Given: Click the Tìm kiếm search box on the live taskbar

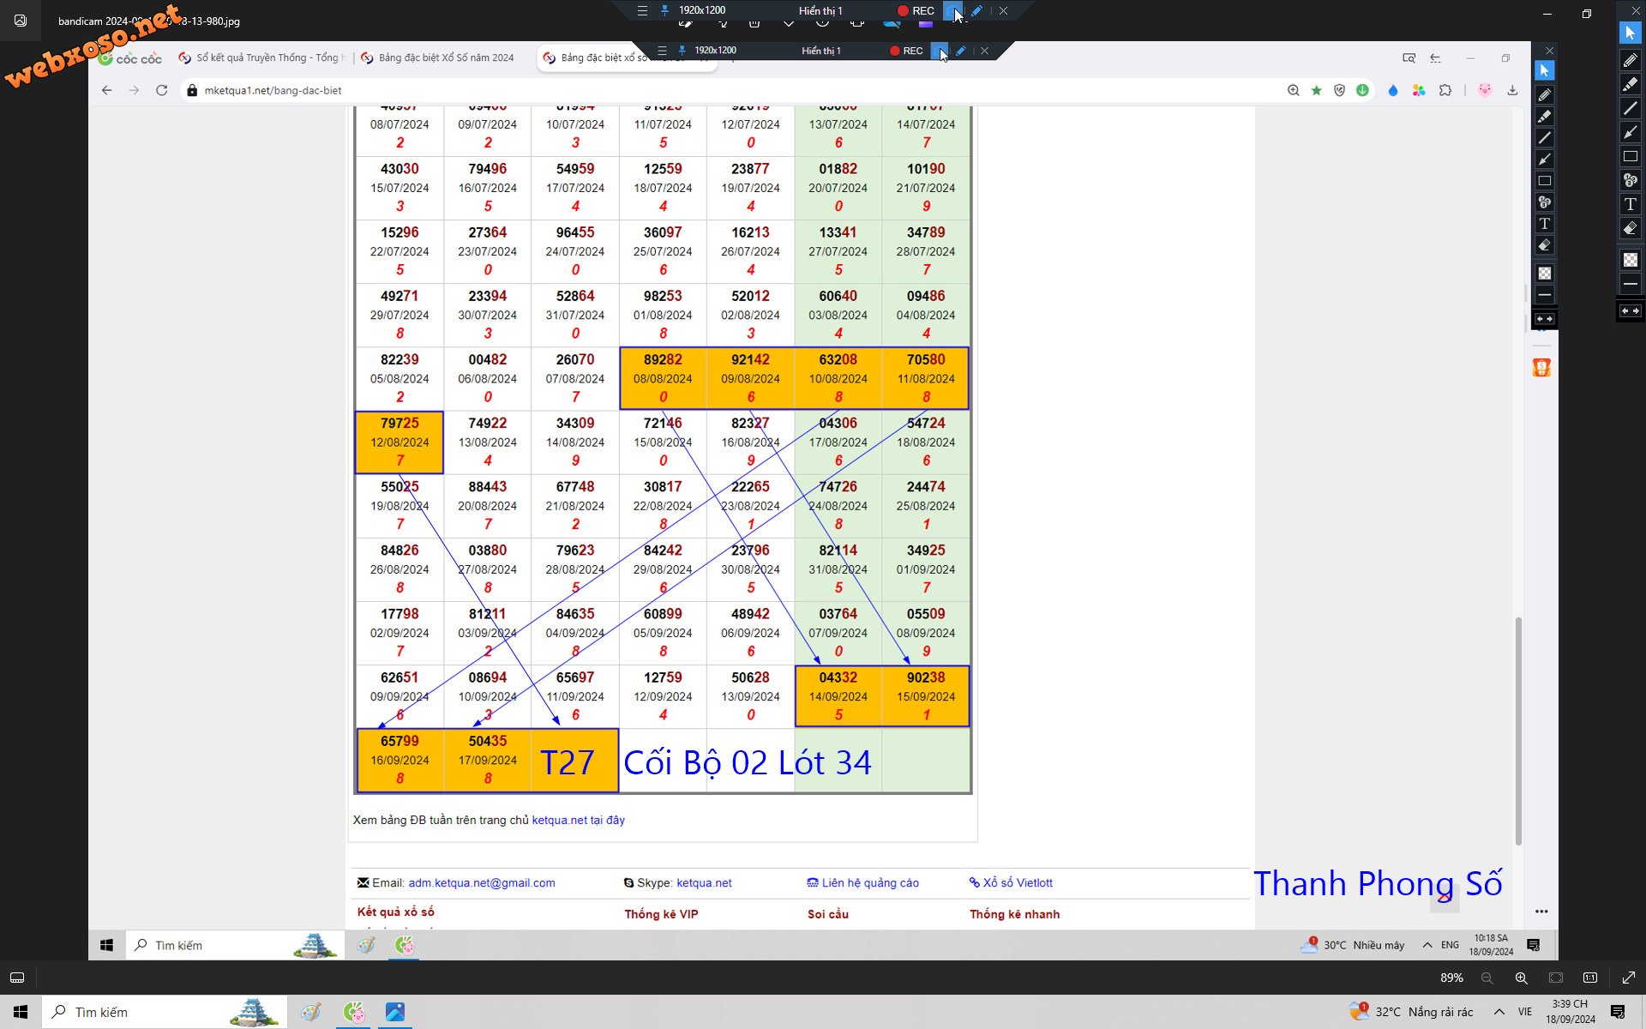Looking at the screenshot, I should 164,1012.
